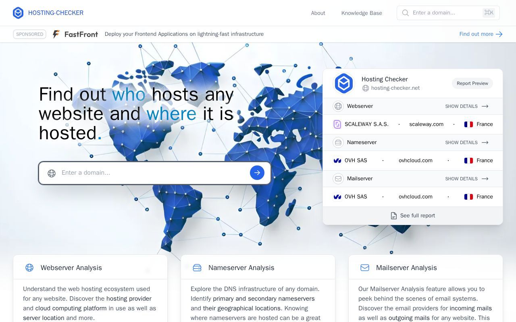The width and height of the screenshot is (516, 322).
Task: Expand Nameserver SHOW DETAILS
Action: pos(467,142)
